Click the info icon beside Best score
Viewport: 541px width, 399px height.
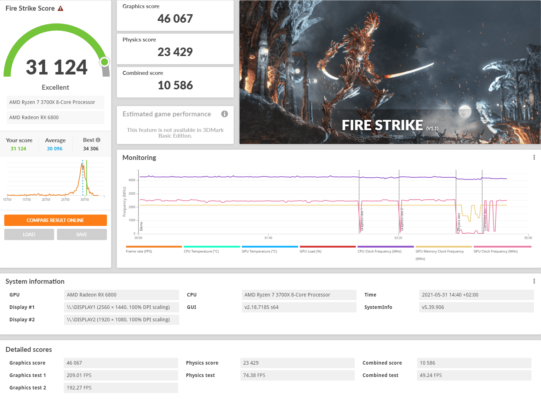point(98,140)
